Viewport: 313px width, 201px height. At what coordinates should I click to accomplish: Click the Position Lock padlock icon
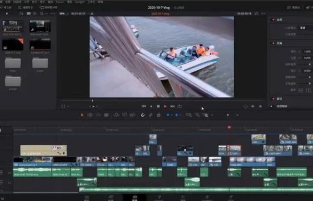(159, 115)
